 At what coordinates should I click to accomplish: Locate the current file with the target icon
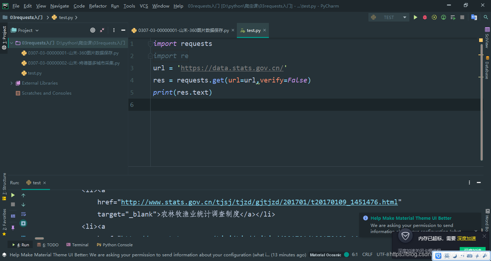[93, 30]
